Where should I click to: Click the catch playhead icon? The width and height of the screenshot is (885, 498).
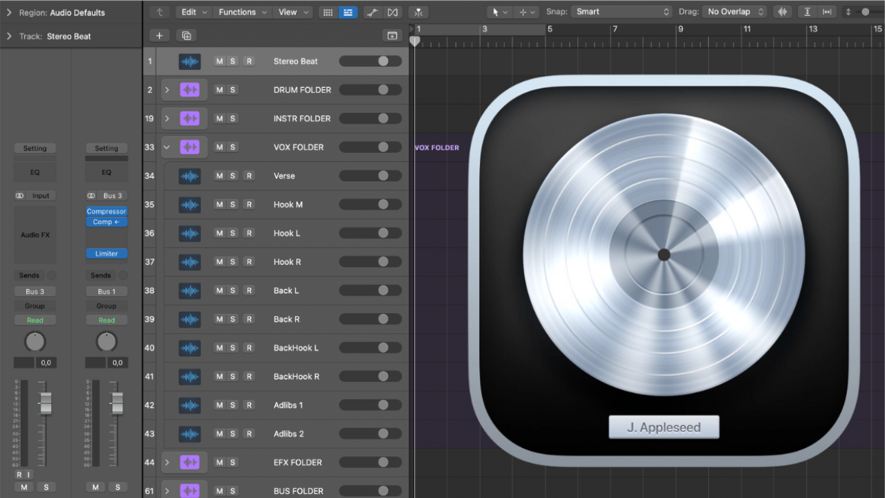pos(418,12)
